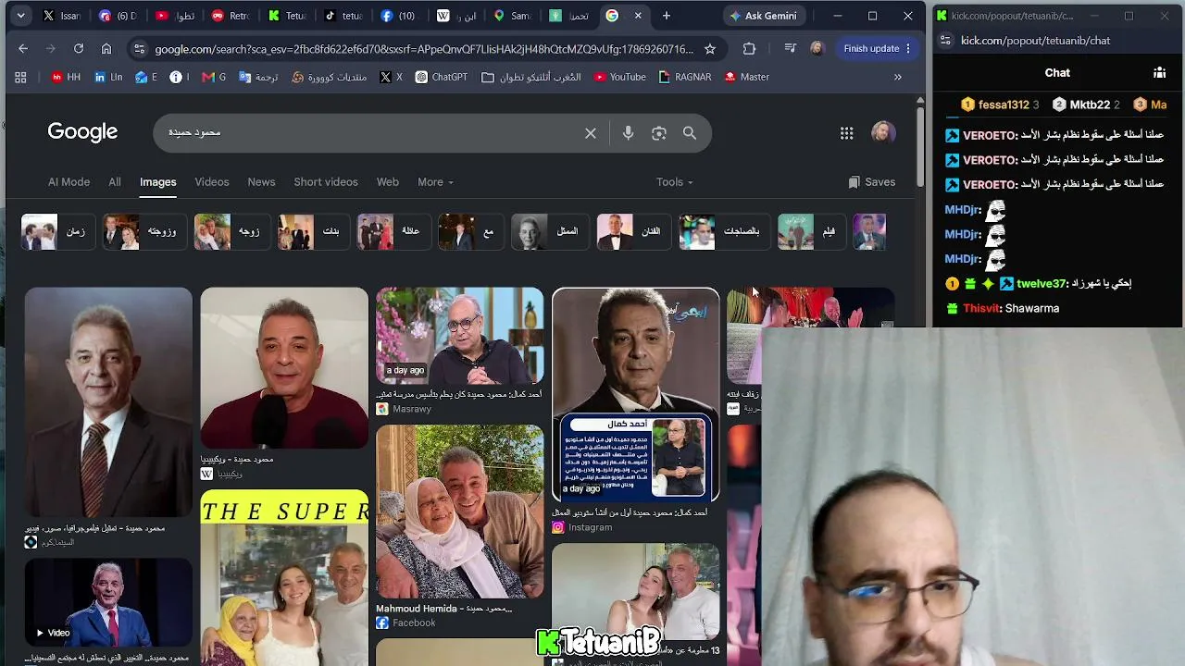Image resolution: width=1185 pixels, height=666 pixels.
Task: Show hidden bookmarks with the chevron
Action: pyautogui.click(x=897, y=78)
